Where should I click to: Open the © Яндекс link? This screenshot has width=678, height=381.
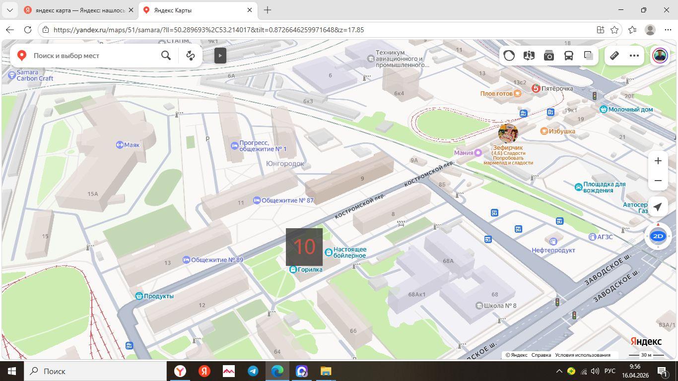click(517, 355)
